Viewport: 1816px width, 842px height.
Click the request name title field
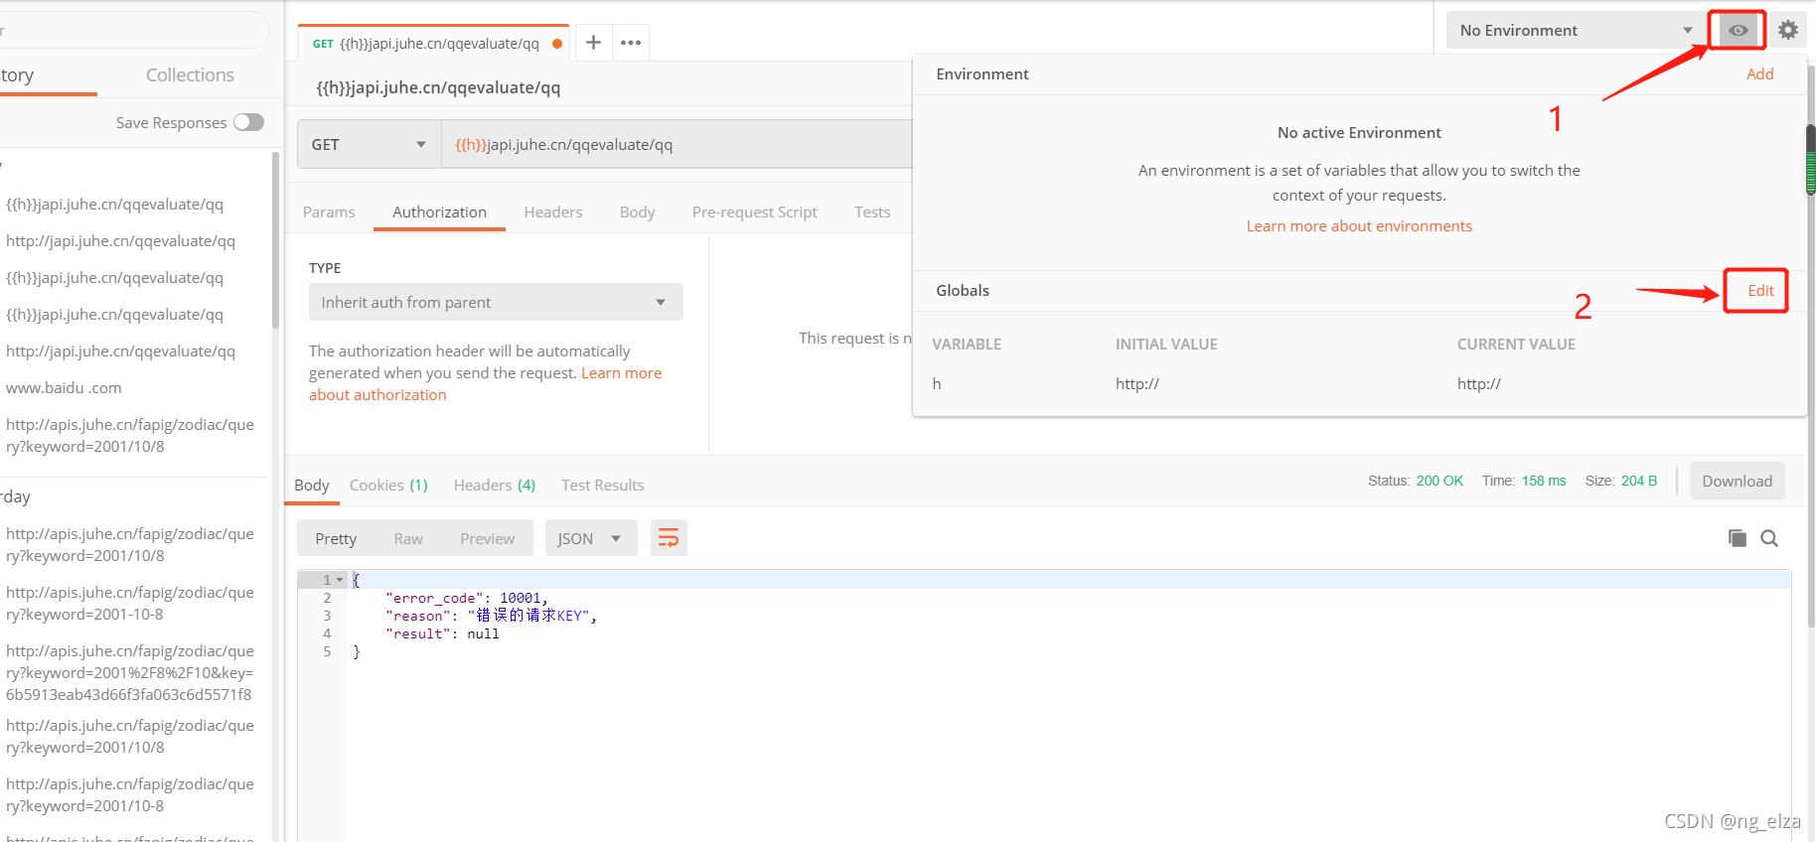(x=438, y=87)
